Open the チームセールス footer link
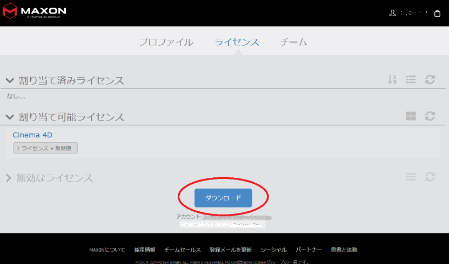 click(x=183, y=250)
